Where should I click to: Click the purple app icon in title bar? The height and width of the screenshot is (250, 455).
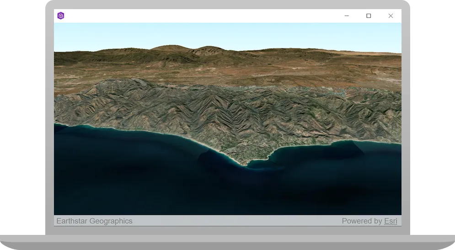(61, 16)
